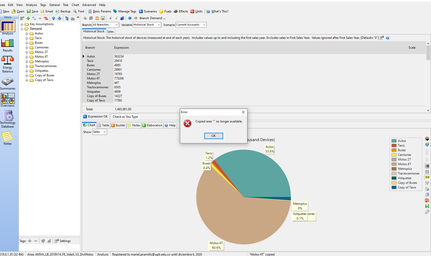
Task: Click the Fuels toolbar button
Action: [165, 11]
